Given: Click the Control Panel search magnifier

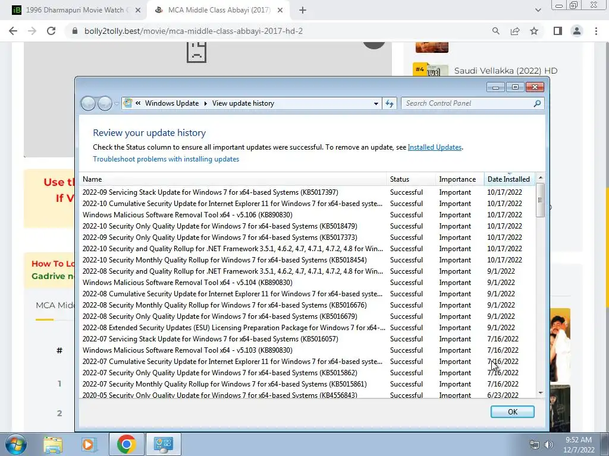Looking at the screenshot, I should [537, 103].
